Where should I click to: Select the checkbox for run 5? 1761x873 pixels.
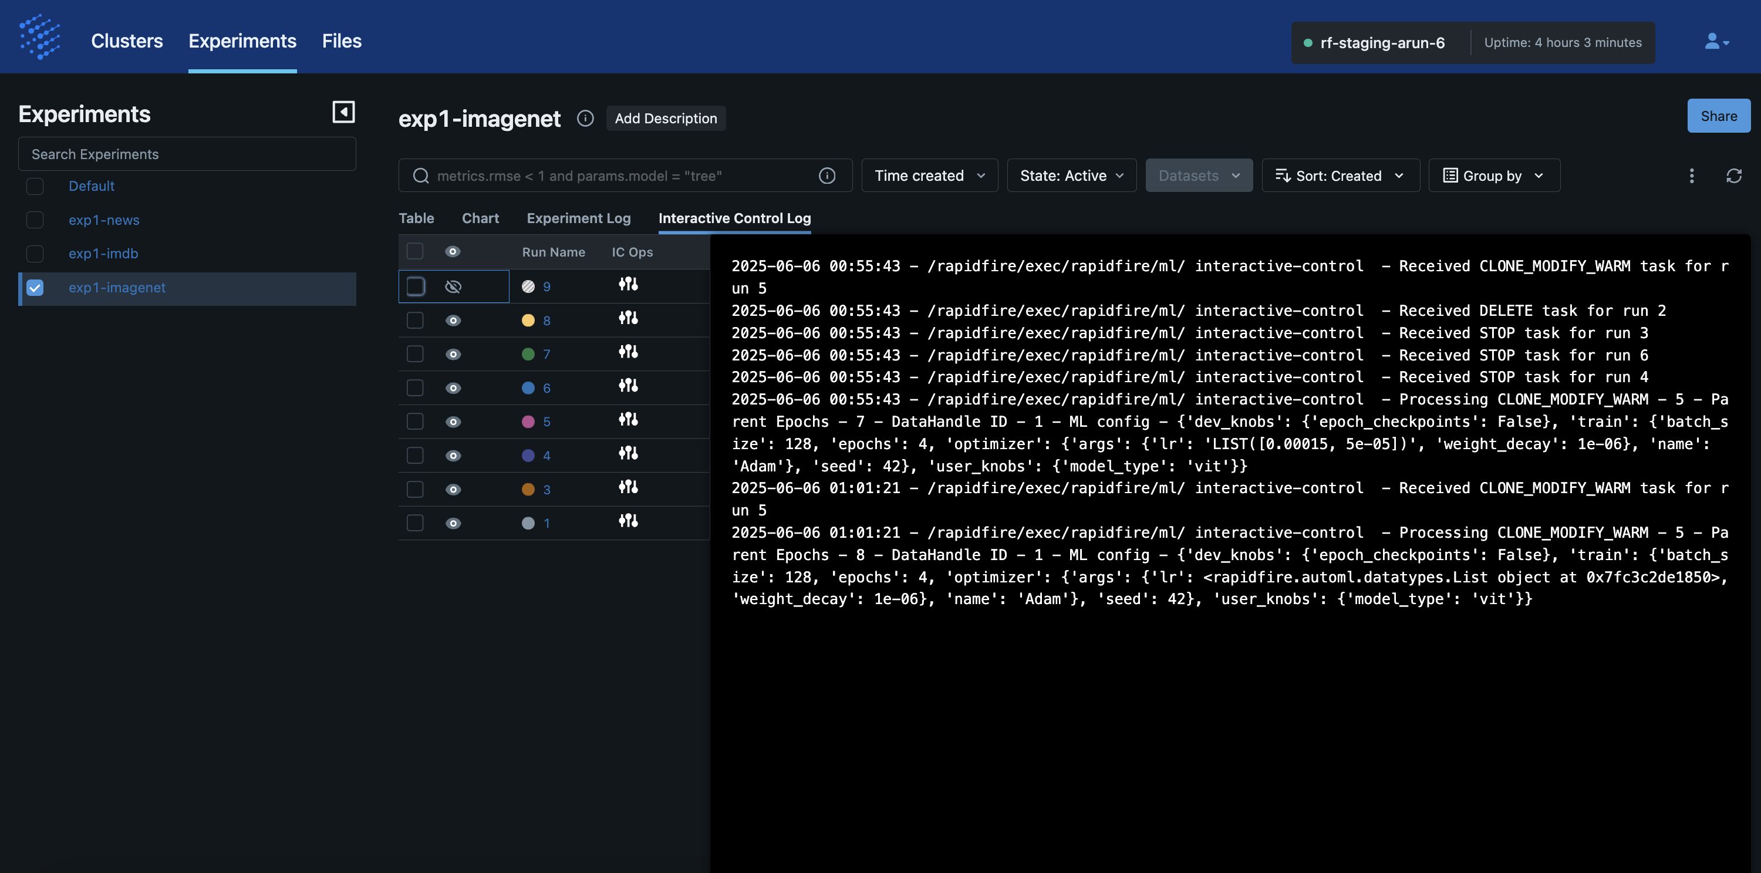click(415, 421)
